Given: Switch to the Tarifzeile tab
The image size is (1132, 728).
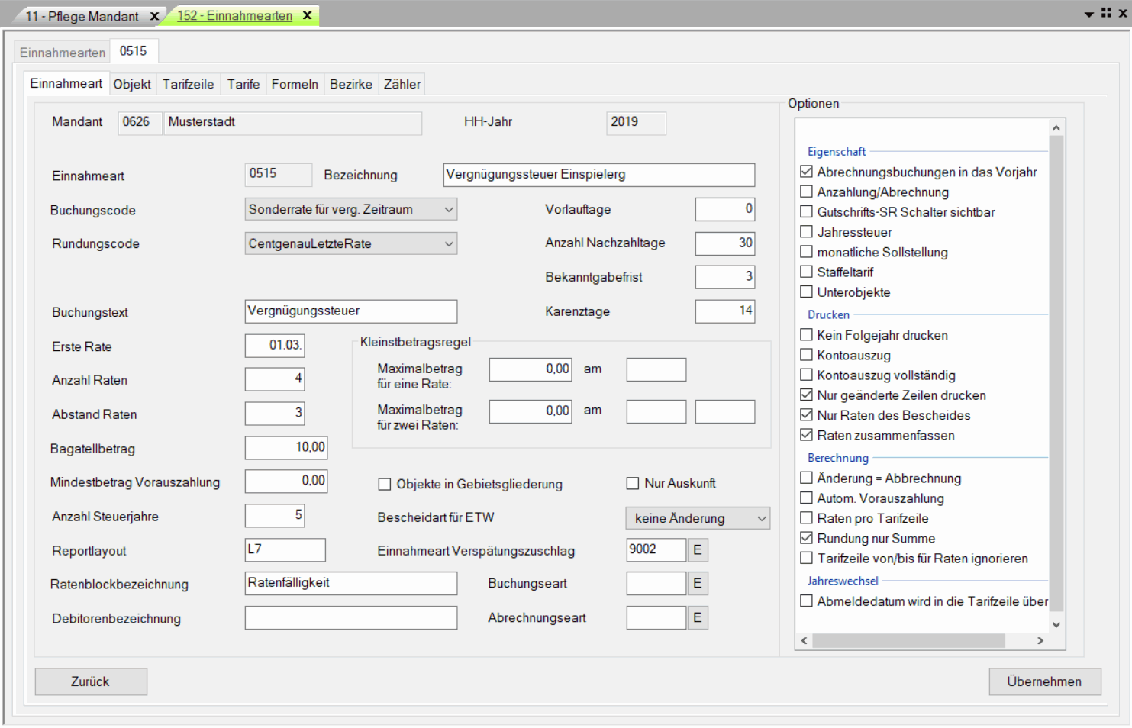Looking at the screenshot, I should pos(188,84).
